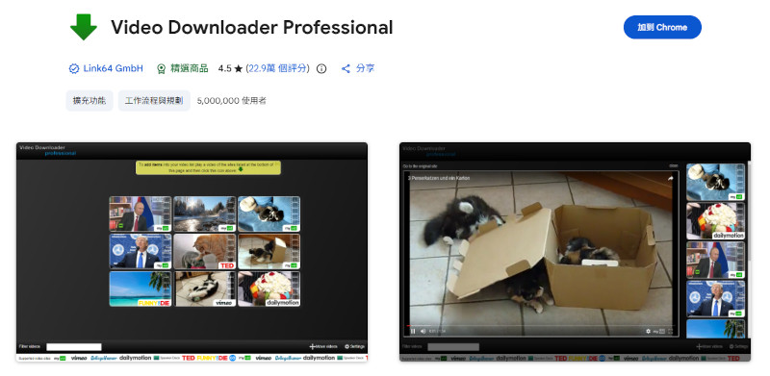The height and width of the screenshot is (376, 770).
Task: Open Link64 GmbH publisher link
Action: [113, 68]
